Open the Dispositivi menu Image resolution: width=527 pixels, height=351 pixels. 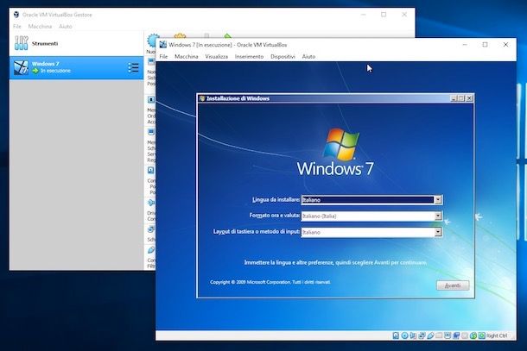coord(283,56)
